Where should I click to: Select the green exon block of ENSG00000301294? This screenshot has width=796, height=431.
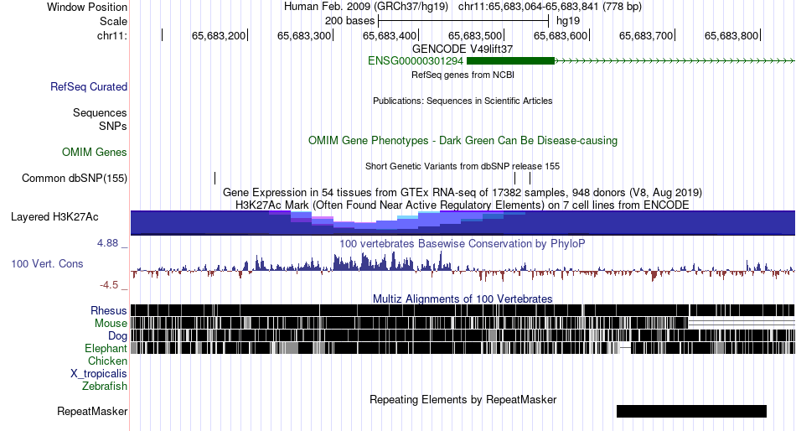tap(511, 61)
